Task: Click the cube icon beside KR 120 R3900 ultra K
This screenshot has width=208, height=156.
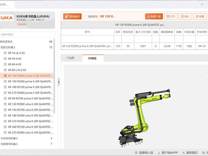Action: pyautogui.click(x=5, y=104)
